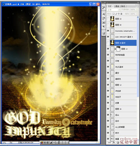The height and width of the screenshot is (146, 140).
Task: Close the 图层 tab with its x
Action: click(x=113, y=7)
